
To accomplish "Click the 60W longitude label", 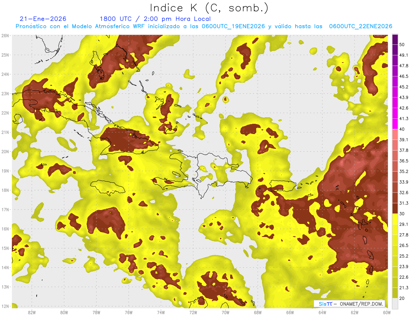I will [387, 312].
